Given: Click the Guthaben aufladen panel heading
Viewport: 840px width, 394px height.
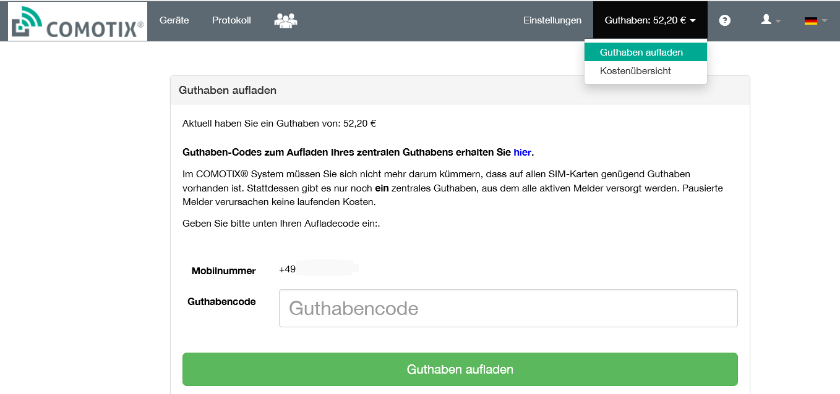Looking at the screenshot, I should pyautogui.click(x=228, y=90).
